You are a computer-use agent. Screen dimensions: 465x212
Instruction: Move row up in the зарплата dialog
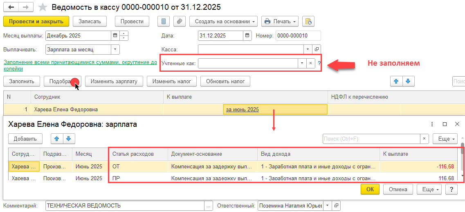[57, 139]
